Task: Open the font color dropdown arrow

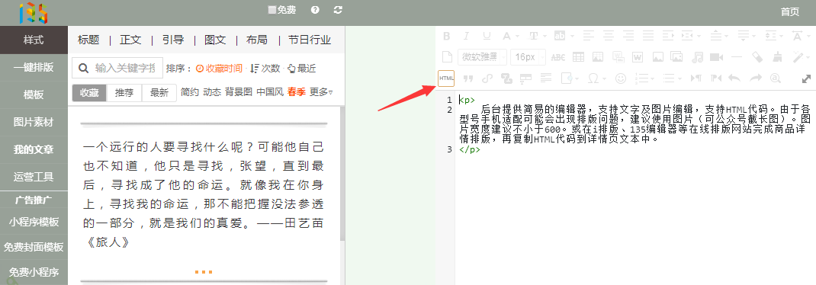Action: click(518, 36)
